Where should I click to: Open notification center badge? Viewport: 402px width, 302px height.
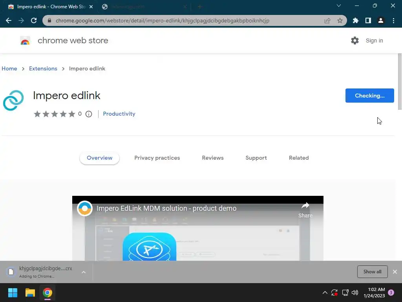click(x=391, y=293)
